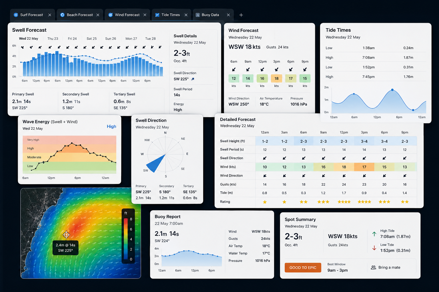Image resolution: width=439 pixels, height=292 pixels.
Task: Click the Buoy Data tab icon
Action: [197, 15]
